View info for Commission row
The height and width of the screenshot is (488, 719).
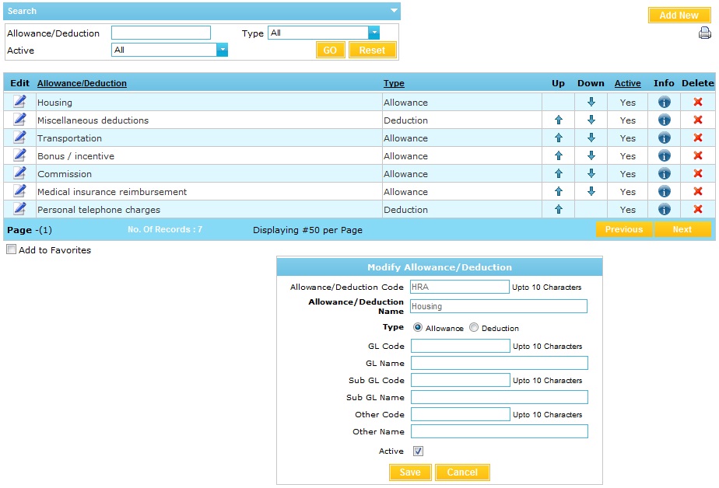pyautogui.click(x=664, y=173)
